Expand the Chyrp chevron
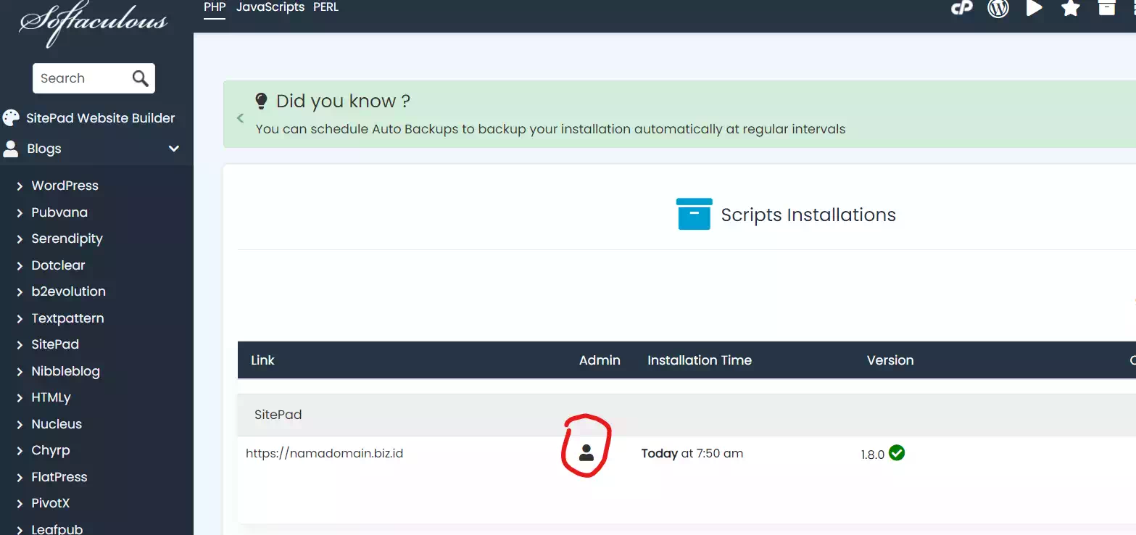 [x=20, y=451]
